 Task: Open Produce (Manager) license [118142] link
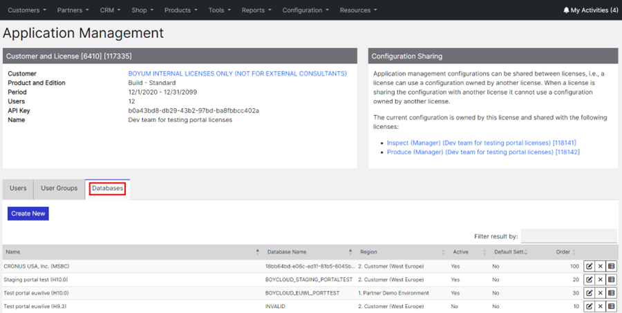pyautogui.click(x=483, y=152)
